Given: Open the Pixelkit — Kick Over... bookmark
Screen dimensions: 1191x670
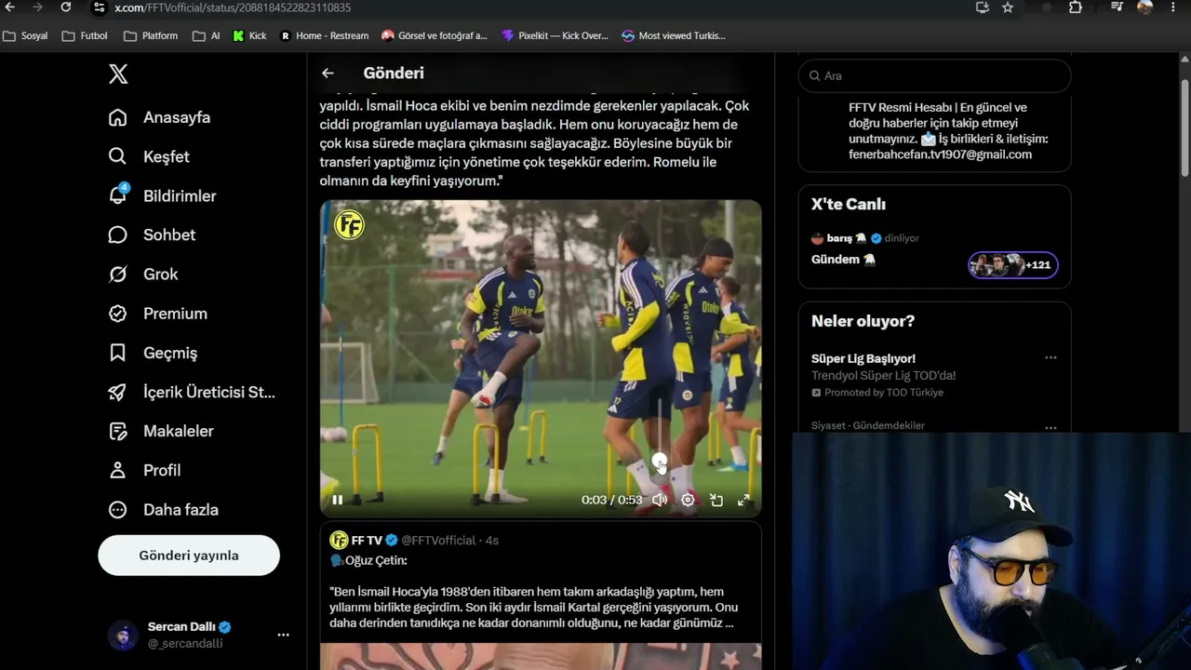Looking at the screenshot, I should tap(555, 35).
